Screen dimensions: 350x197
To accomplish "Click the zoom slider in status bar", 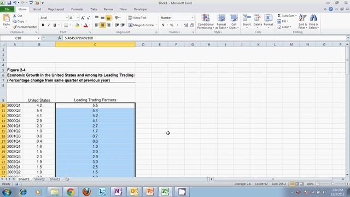I will (x=332, y=184).
